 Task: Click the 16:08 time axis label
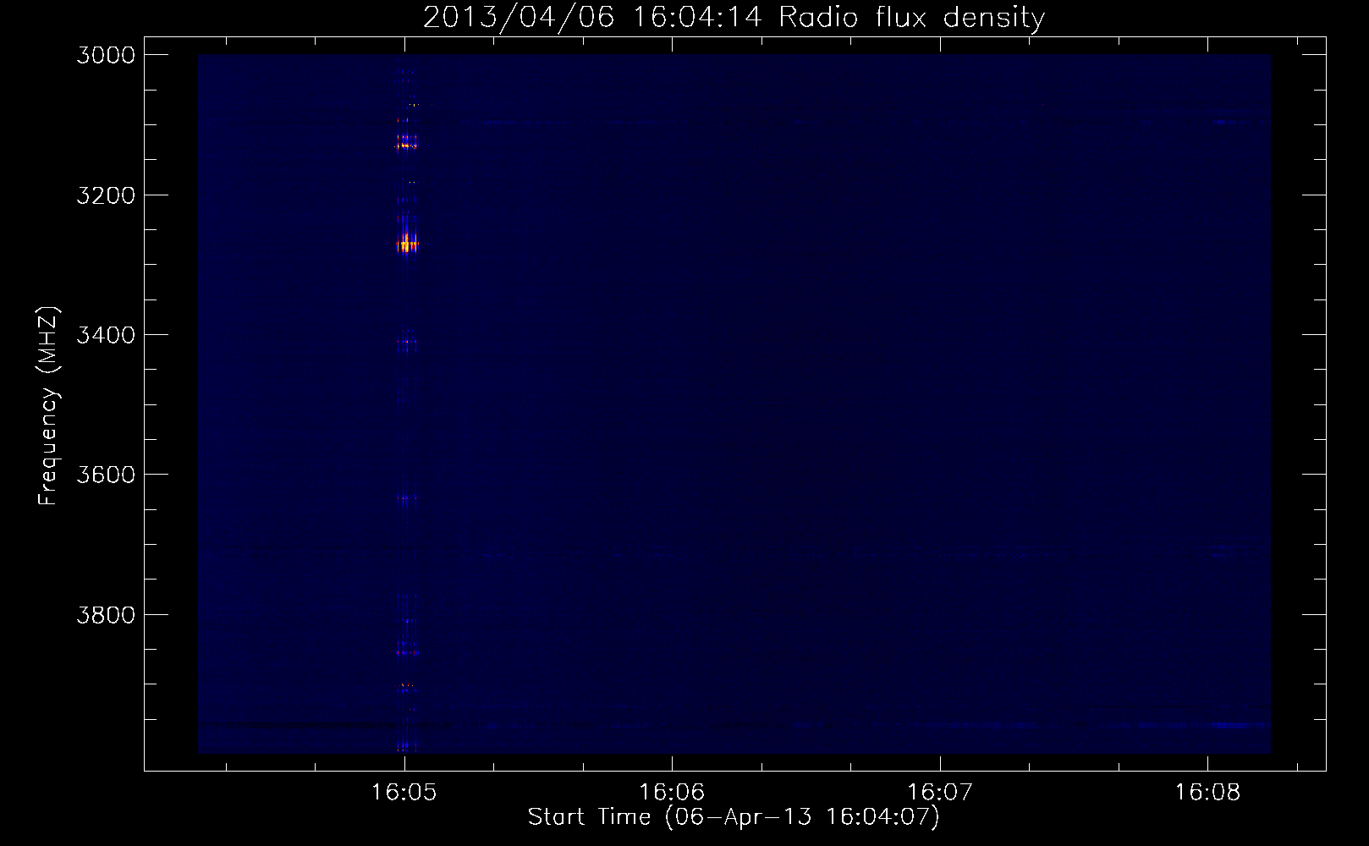[x=1207, y=792]
